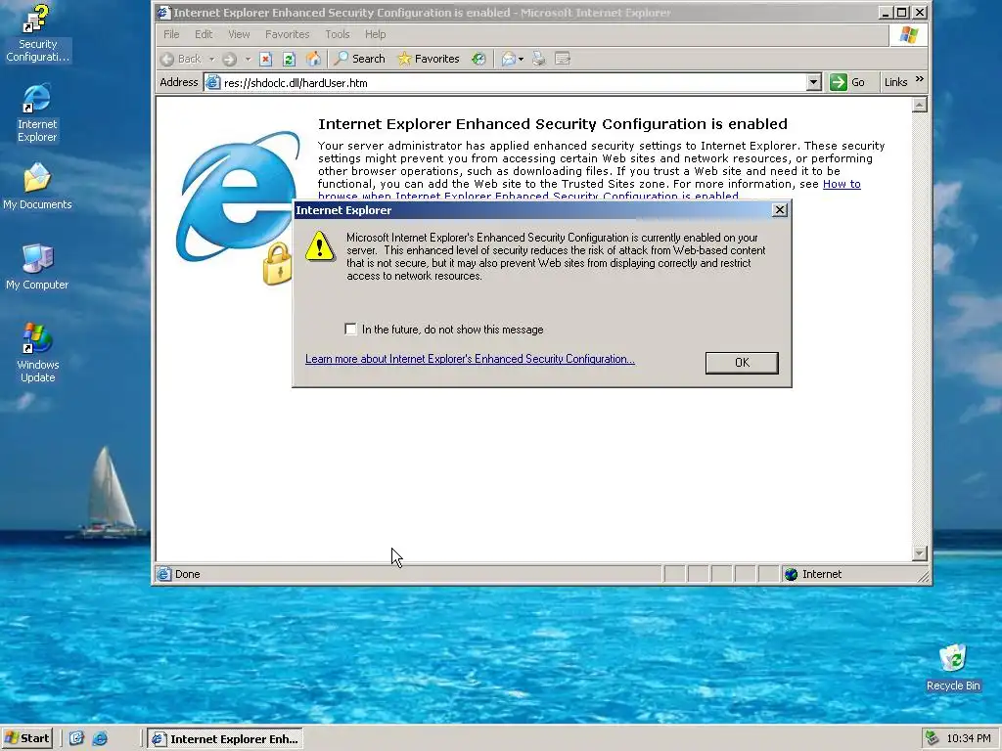
Task: Click the Mail envelope toolbar icon
Action: click(509, 59)
